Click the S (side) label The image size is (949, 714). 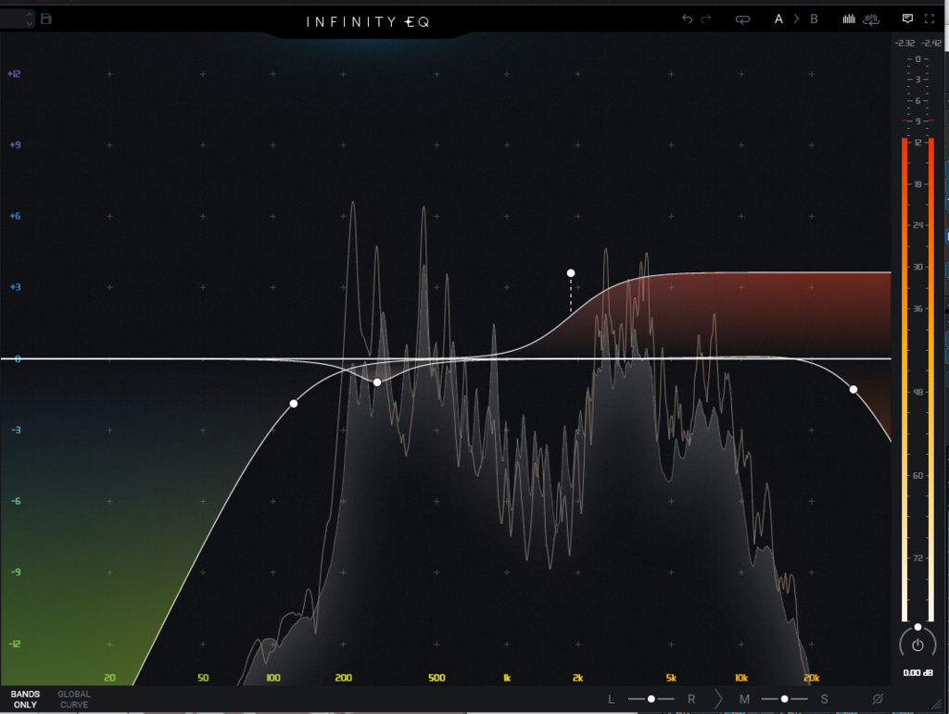tap(824, 699)
